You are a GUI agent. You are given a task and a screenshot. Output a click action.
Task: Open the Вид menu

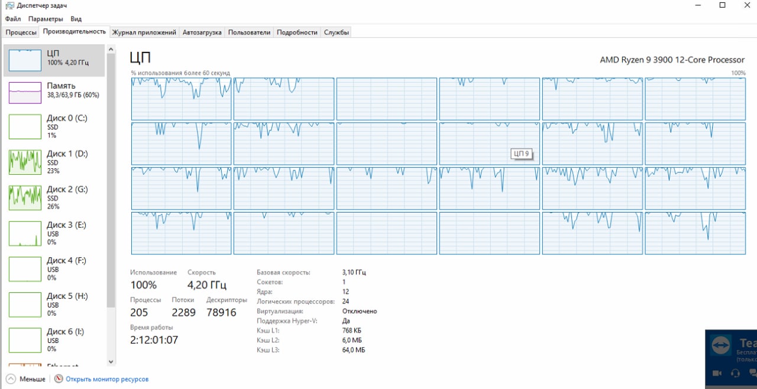[76, 19]
